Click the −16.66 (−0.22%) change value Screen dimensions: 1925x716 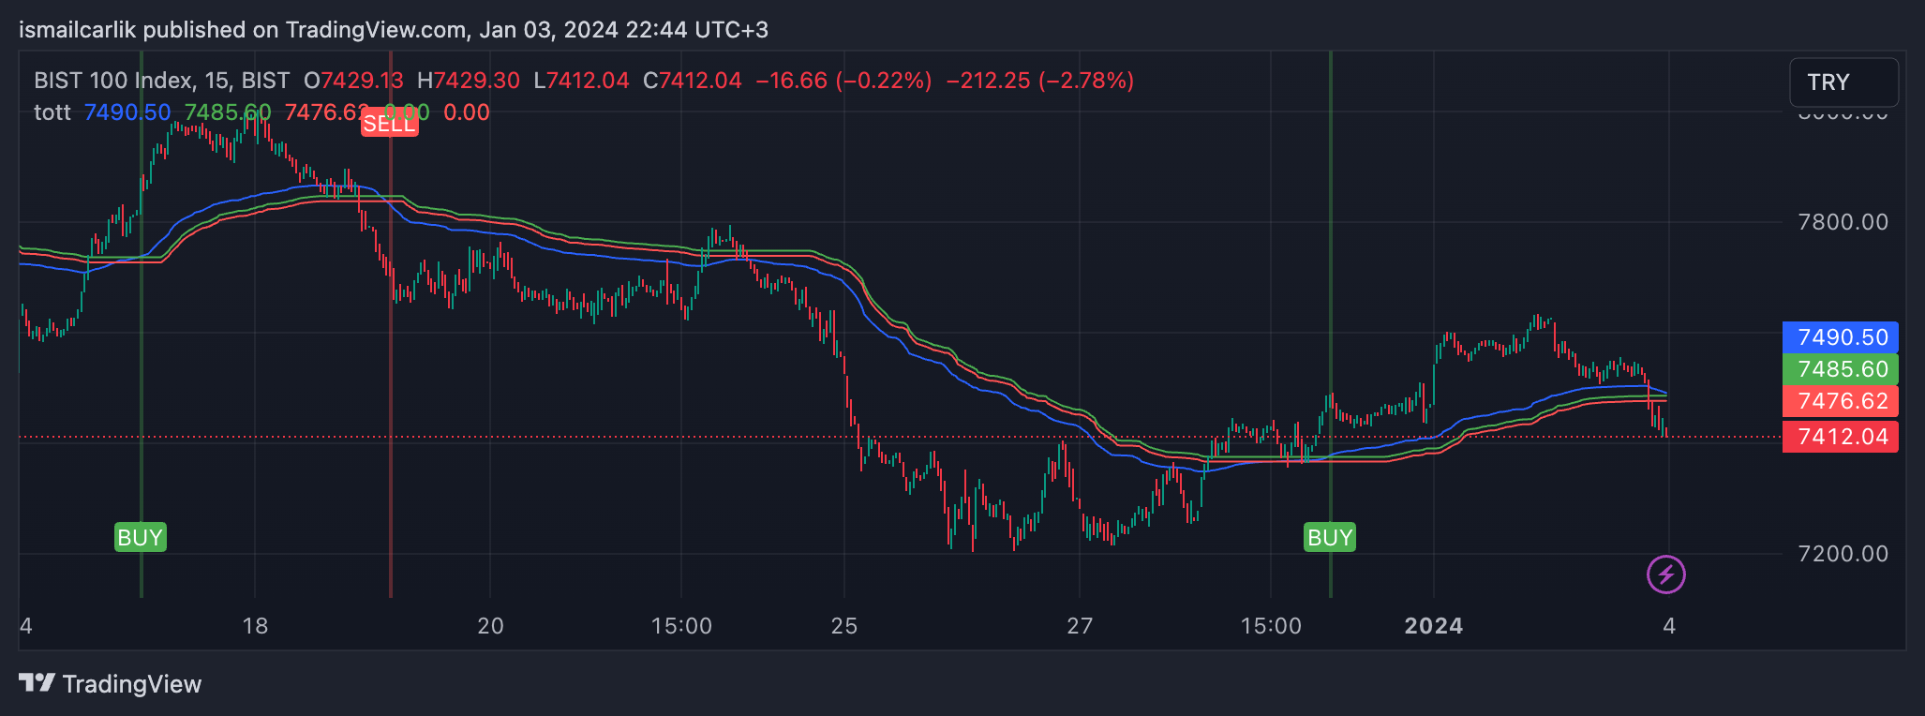pyautogui.click(x=843, y=81)
